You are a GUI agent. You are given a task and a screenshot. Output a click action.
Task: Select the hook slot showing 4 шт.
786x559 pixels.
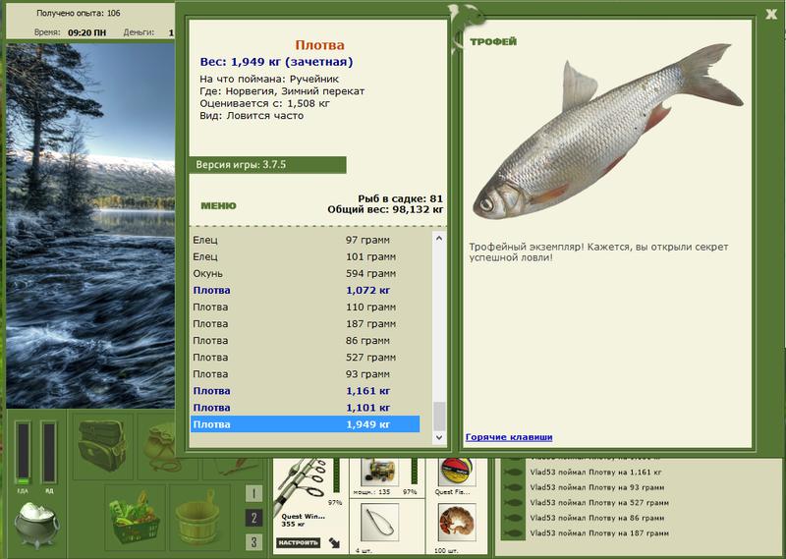[379, 524]
